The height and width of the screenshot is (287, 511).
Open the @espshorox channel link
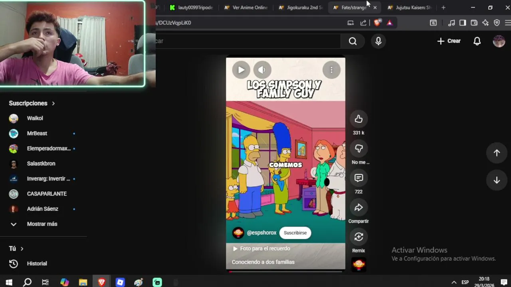(x=261, y=233)
